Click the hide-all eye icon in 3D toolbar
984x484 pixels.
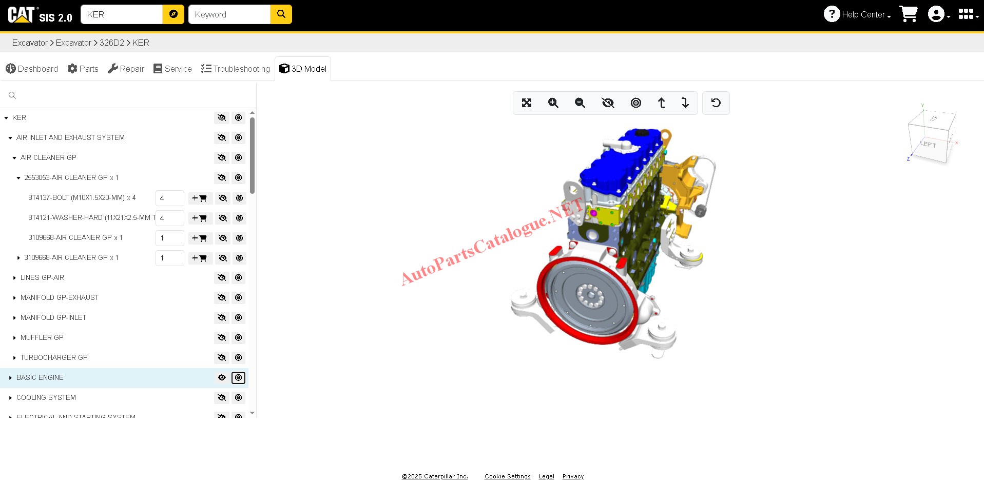608,103
